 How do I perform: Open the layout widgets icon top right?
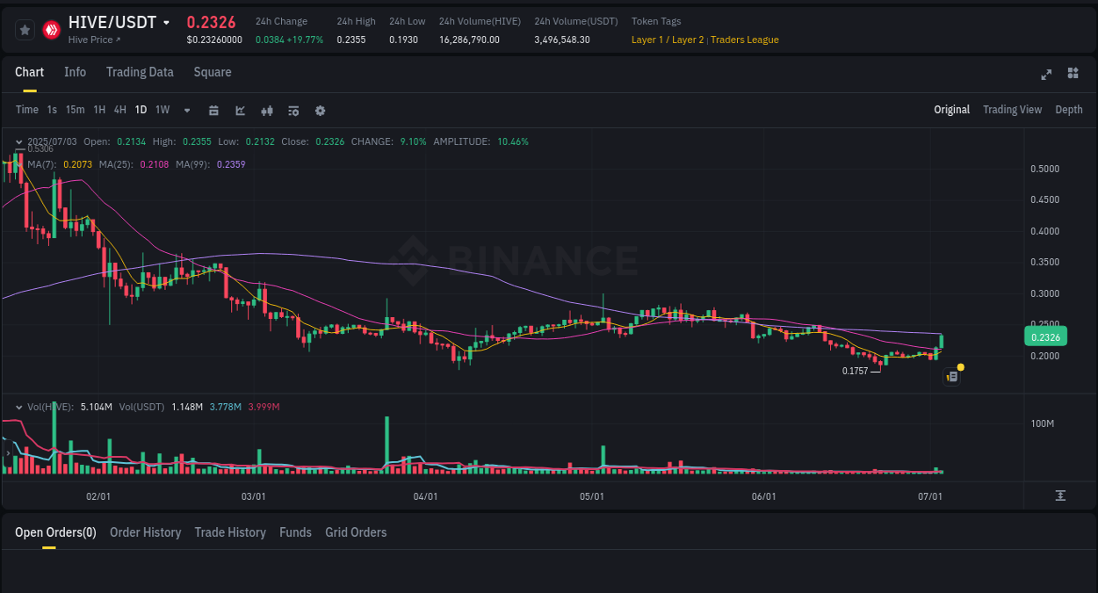pos(1073,75)
